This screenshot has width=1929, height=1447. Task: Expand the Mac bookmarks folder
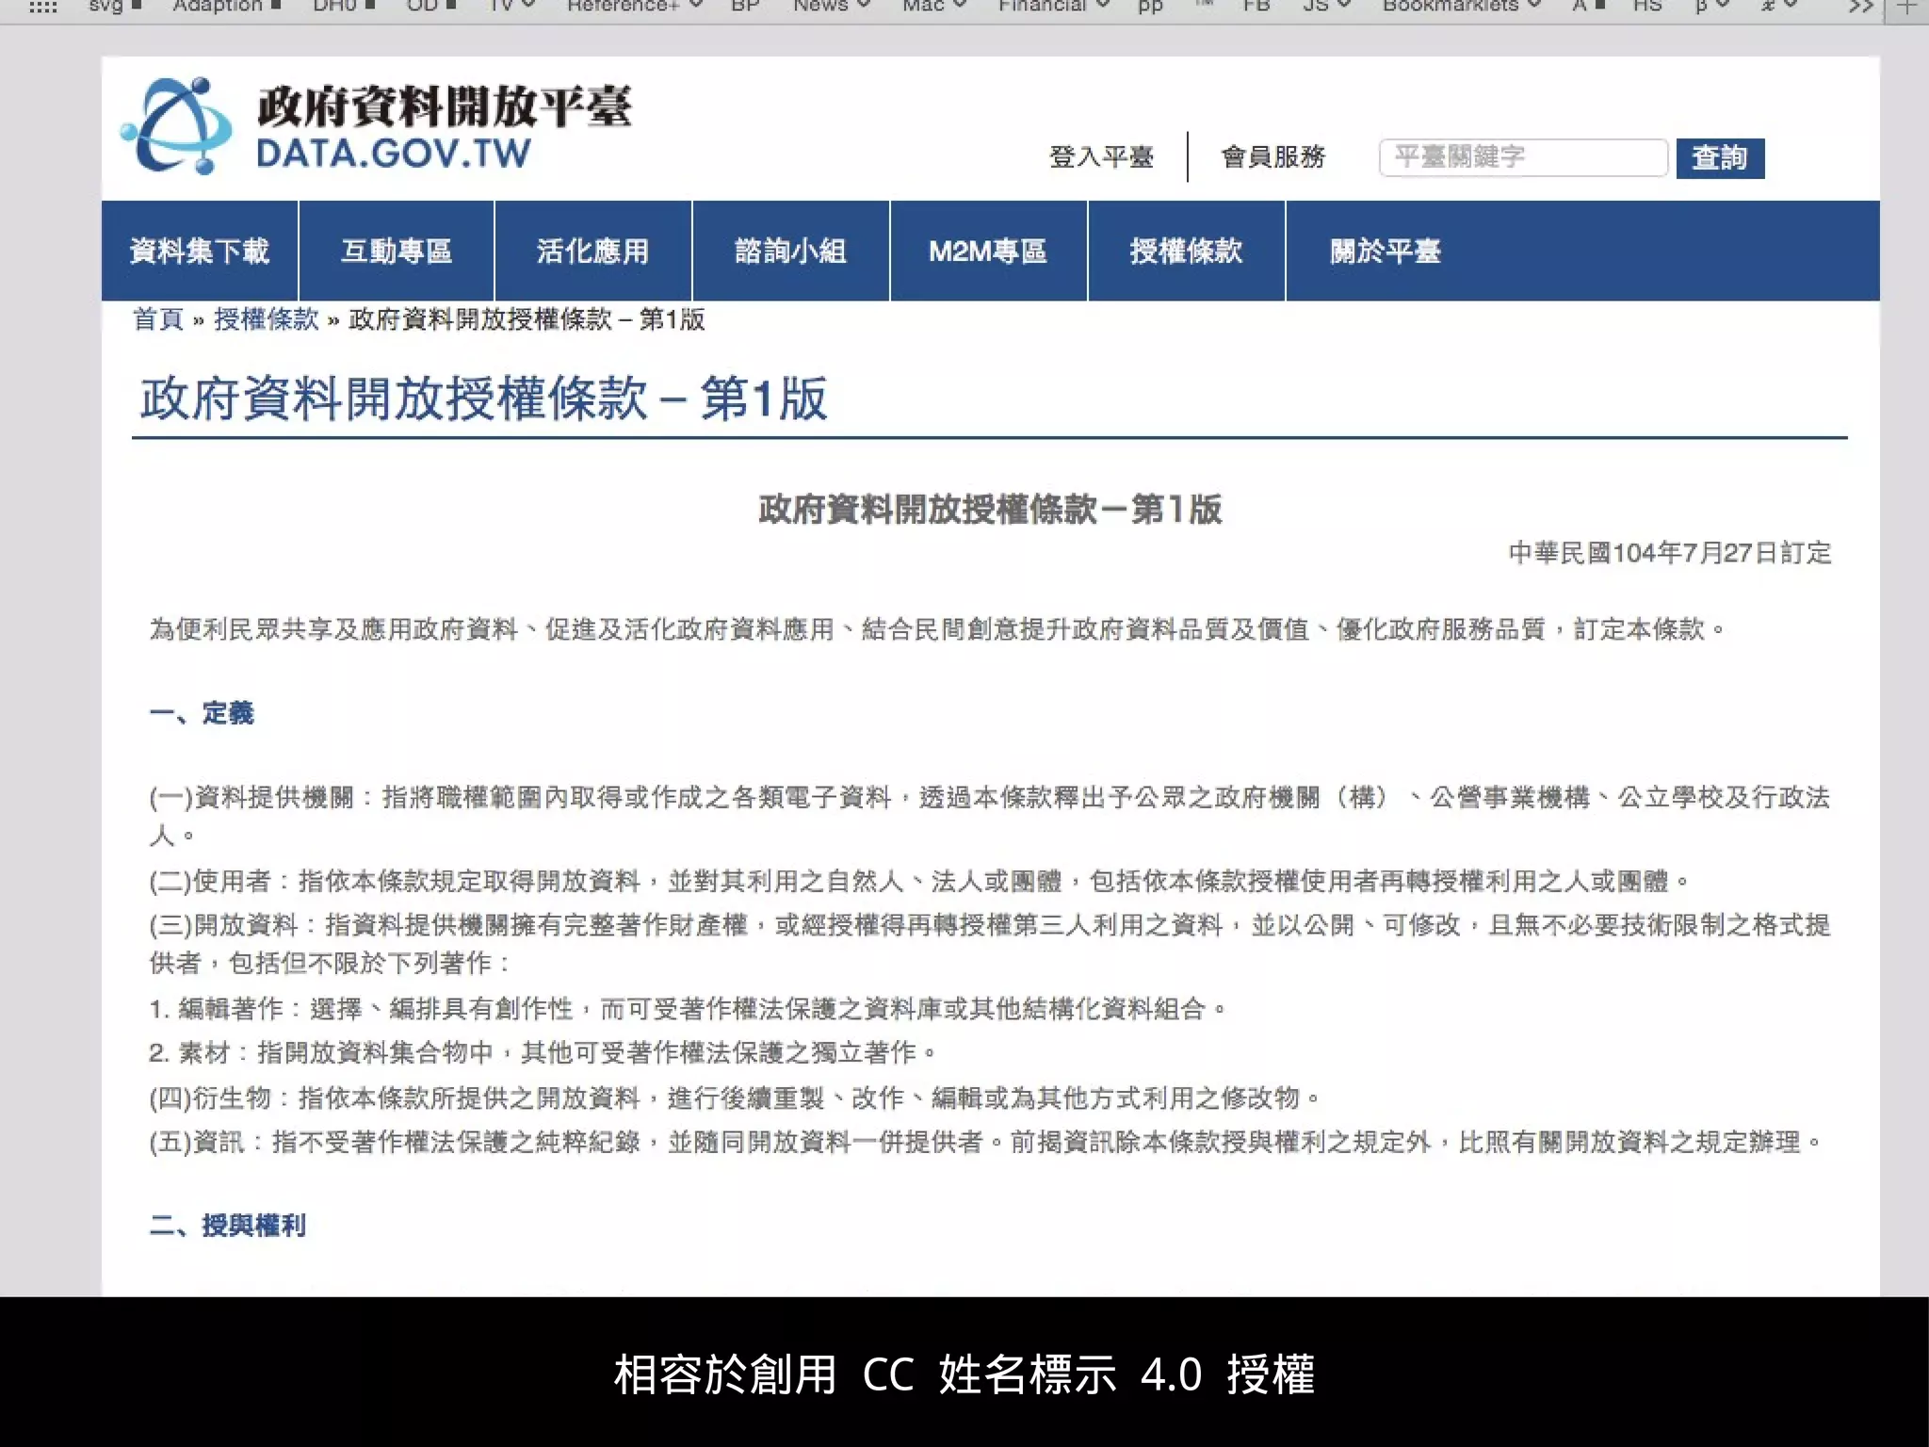[x=933, y=6]
